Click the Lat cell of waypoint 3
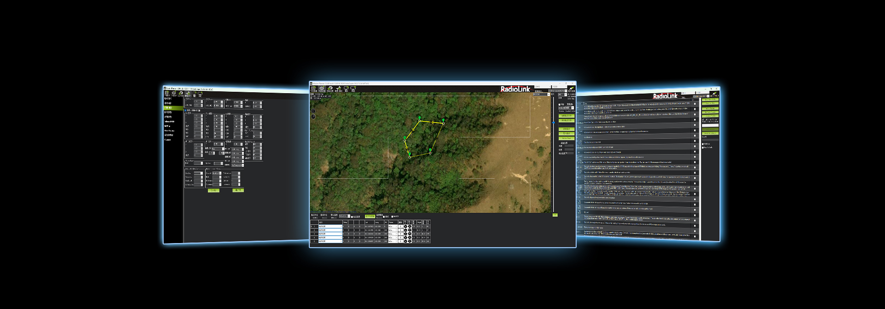The image size is (885, 309). point(369,234)
